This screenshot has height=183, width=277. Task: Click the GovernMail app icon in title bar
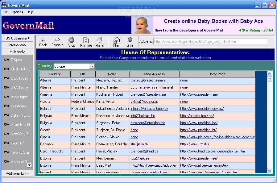point(4,5)
